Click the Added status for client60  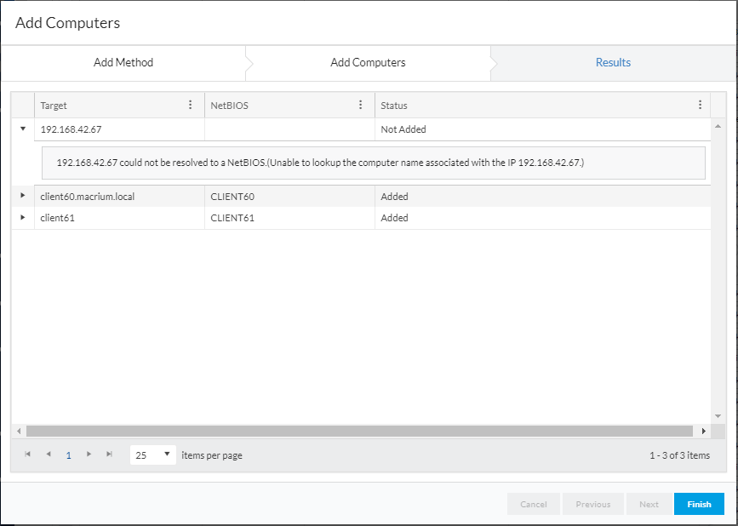[543, 197]
